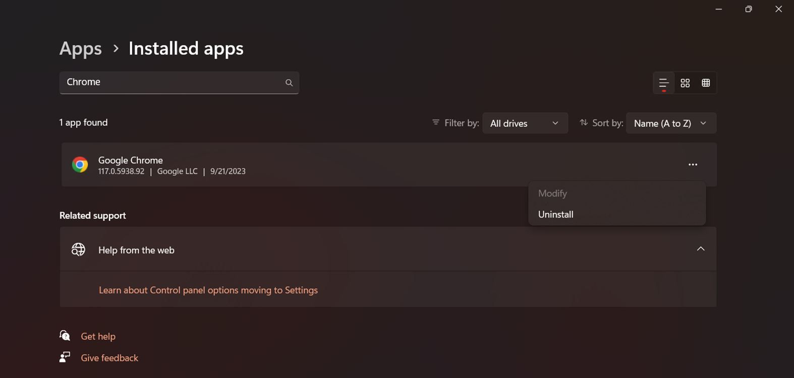Click the Give feedback icon

point(65,357)
